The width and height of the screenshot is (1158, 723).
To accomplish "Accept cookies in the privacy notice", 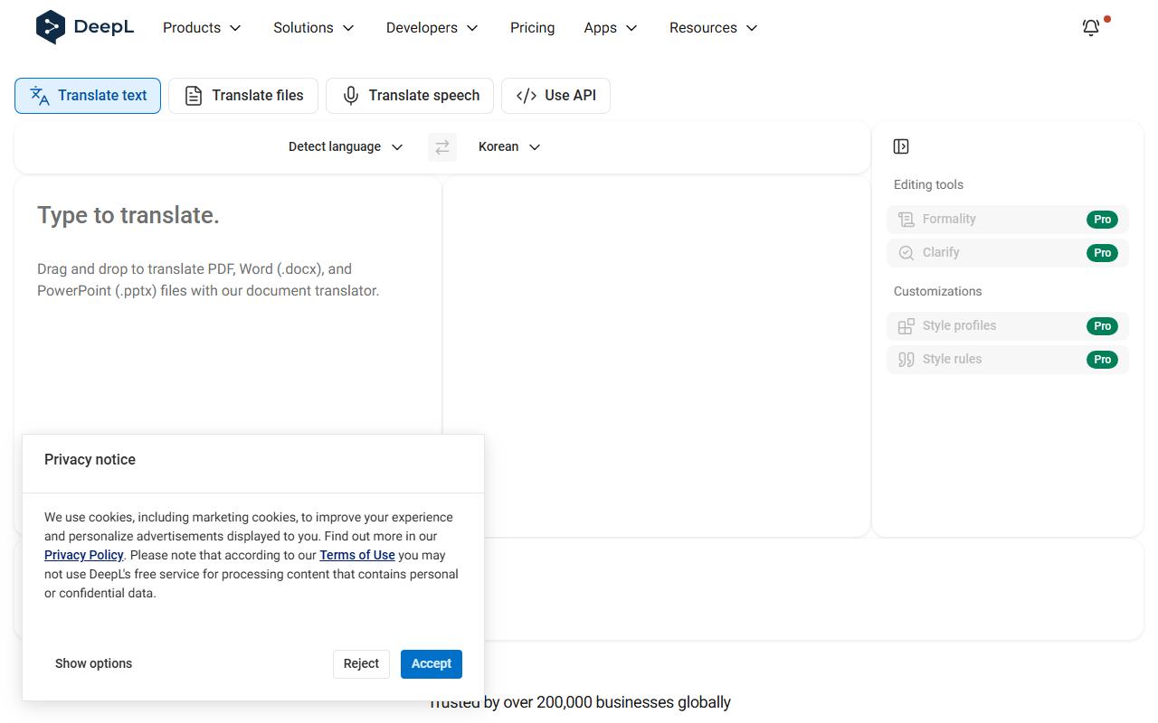I will click(x=432, y=664).
